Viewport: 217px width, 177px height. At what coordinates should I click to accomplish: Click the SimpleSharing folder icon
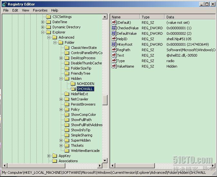(x=67, y=135)
